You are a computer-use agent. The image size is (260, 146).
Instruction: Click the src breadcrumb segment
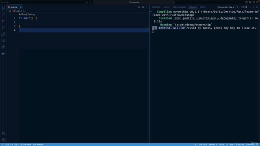10,11
